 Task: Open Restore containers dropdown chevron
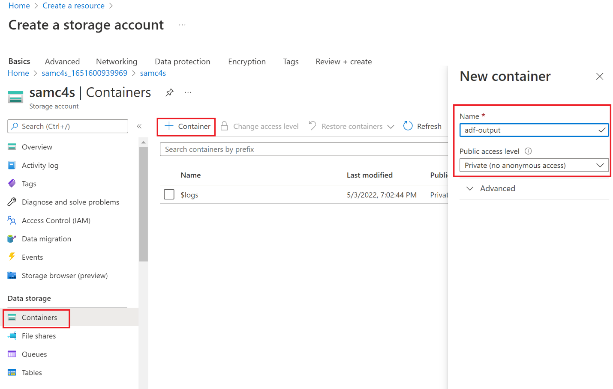click(391, 127)
